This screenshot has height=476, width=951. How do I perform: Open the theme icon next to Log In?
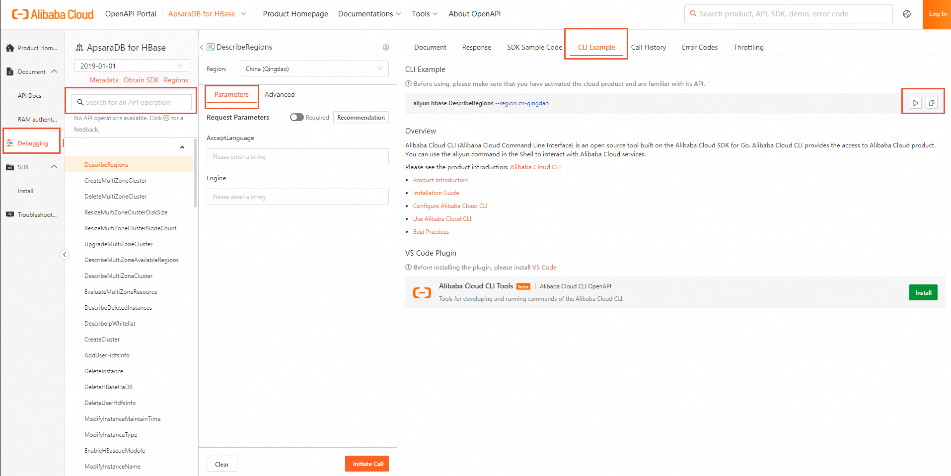click(x=907, y=14)
